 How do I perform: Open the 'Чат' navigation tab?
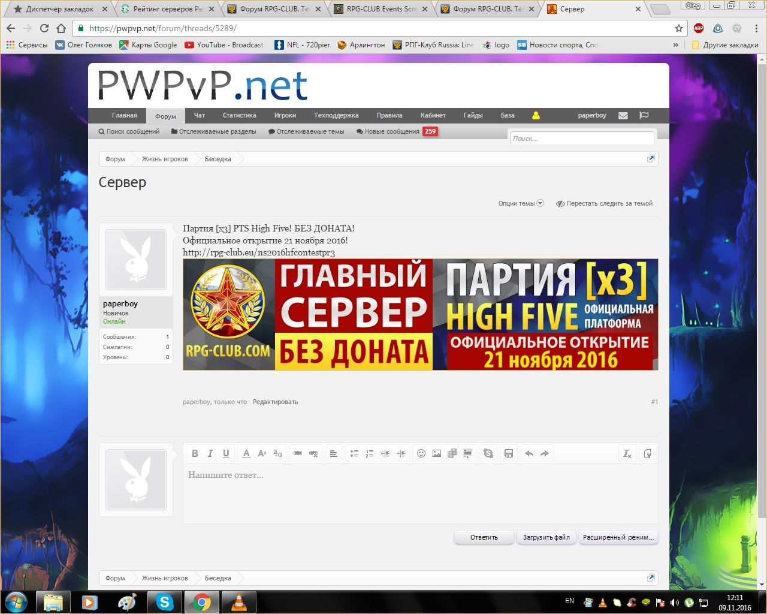tap(200, 116)
